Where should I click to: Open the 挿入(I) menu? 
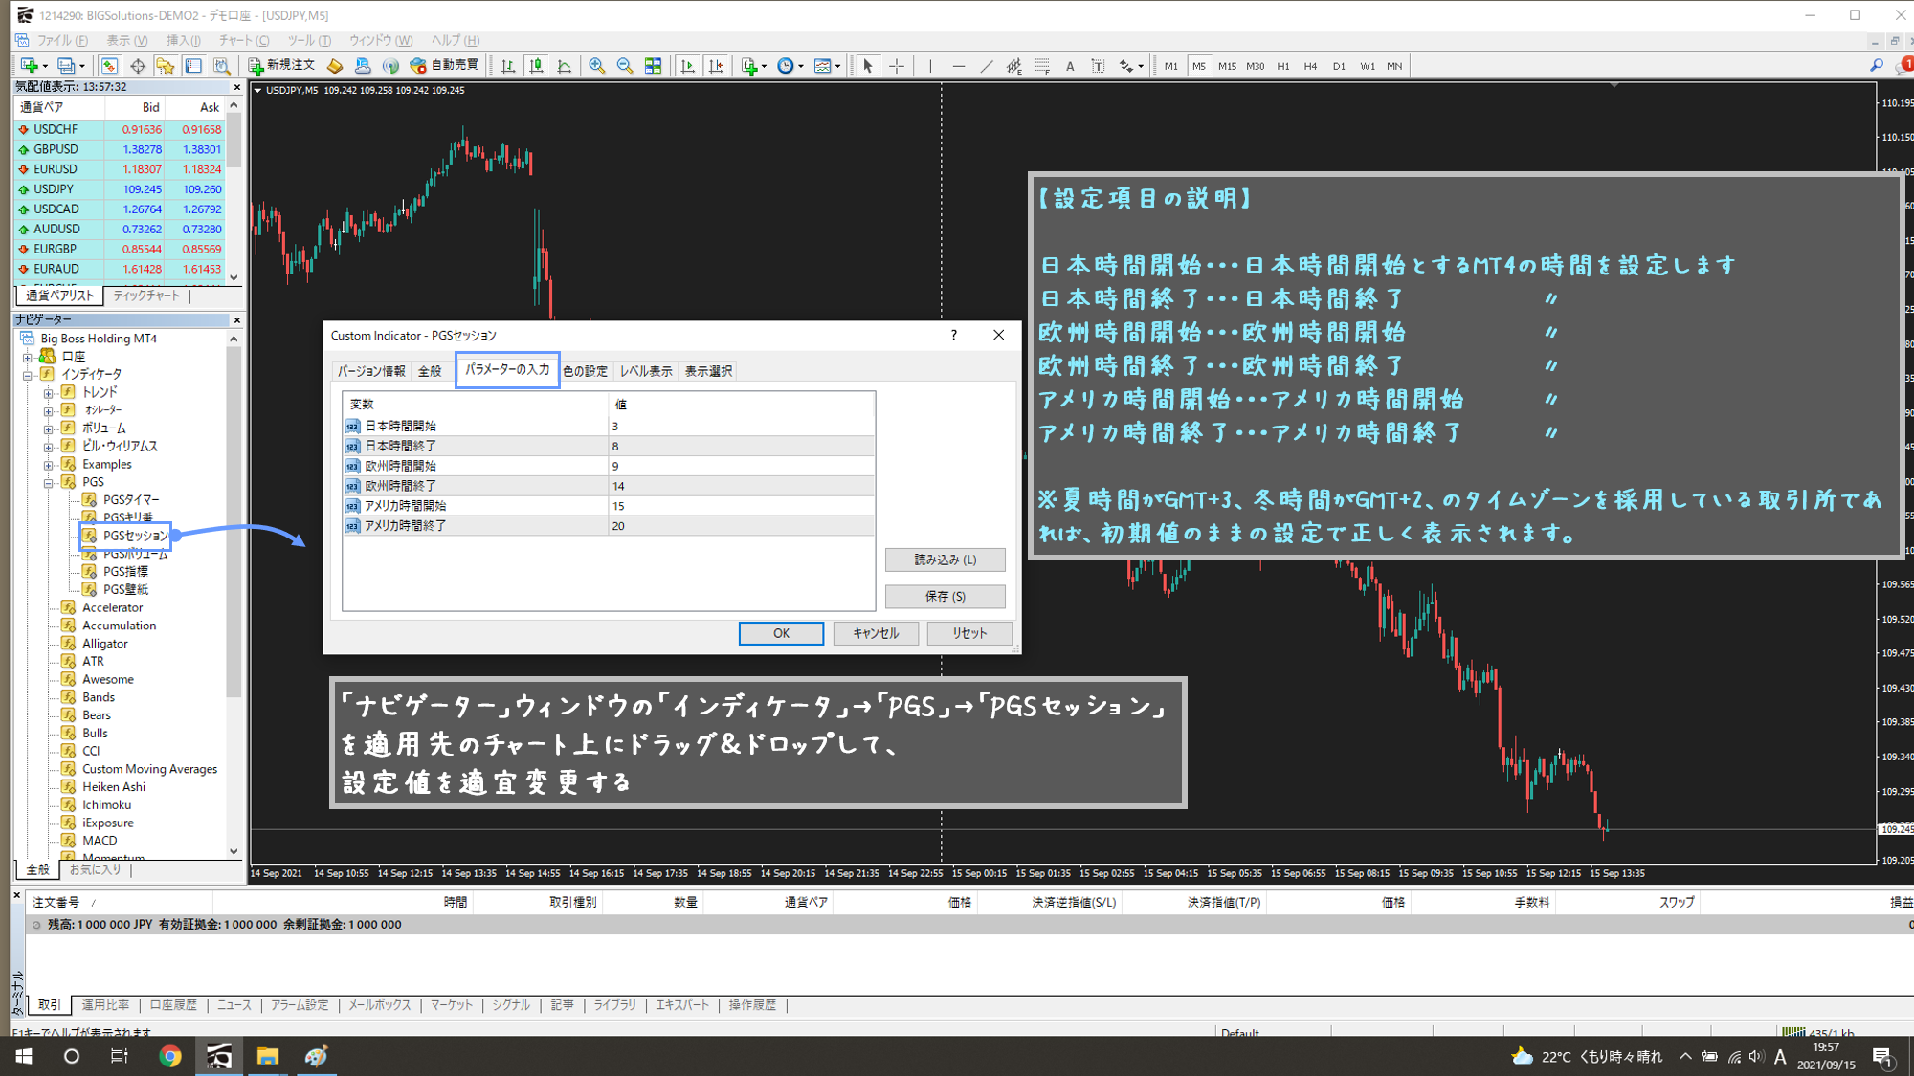(x=183, y=40)
